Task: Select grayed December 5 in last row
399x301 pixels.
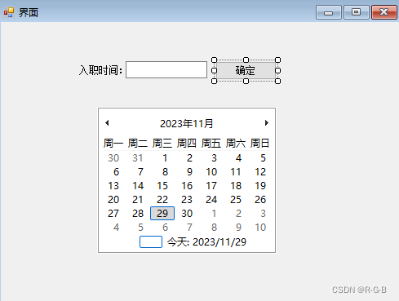Action: click(140, 228)
